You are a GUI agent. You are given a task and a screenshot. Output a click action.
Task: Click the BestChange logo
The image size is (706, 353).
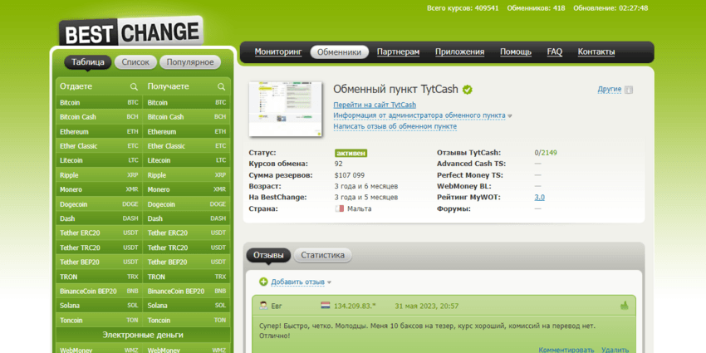click(131, 33)
